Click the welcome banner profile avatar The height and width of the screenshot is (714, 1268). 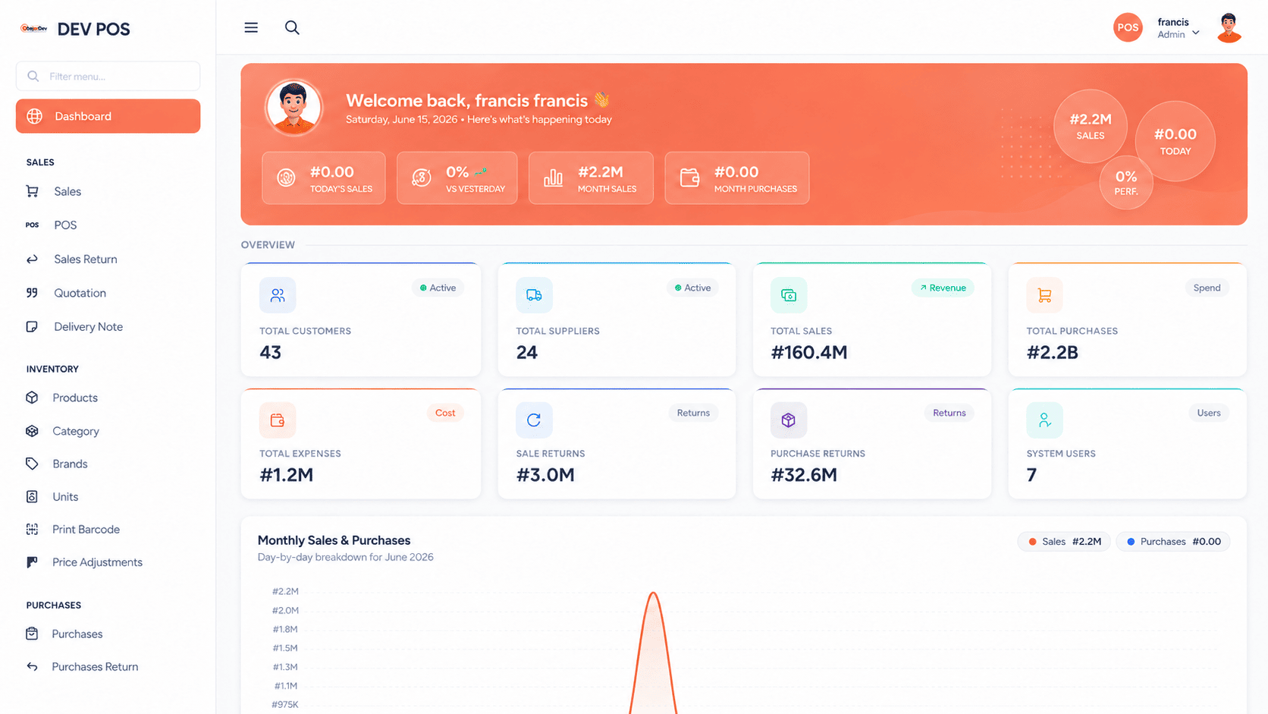(293, 108)
